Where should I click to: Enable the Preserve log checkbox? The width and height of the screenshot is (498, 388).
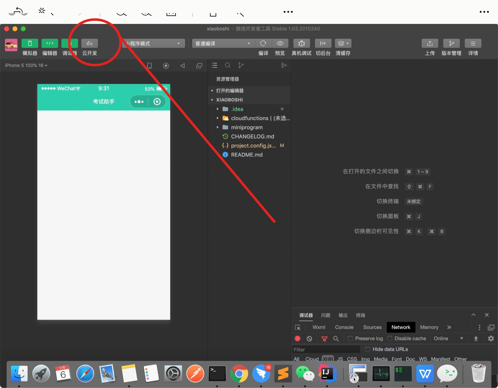[350, 338]
